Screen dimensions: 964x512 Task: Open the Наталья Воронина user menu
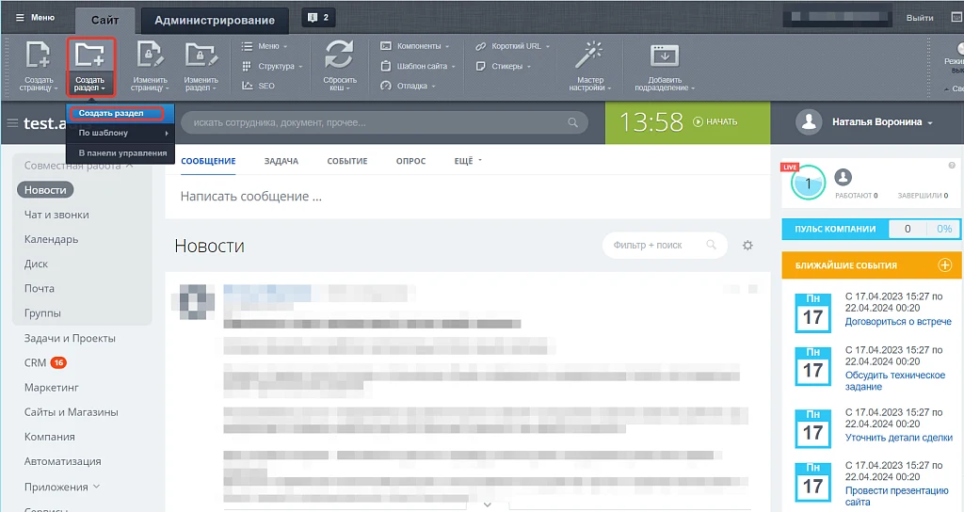click(882, 121)
